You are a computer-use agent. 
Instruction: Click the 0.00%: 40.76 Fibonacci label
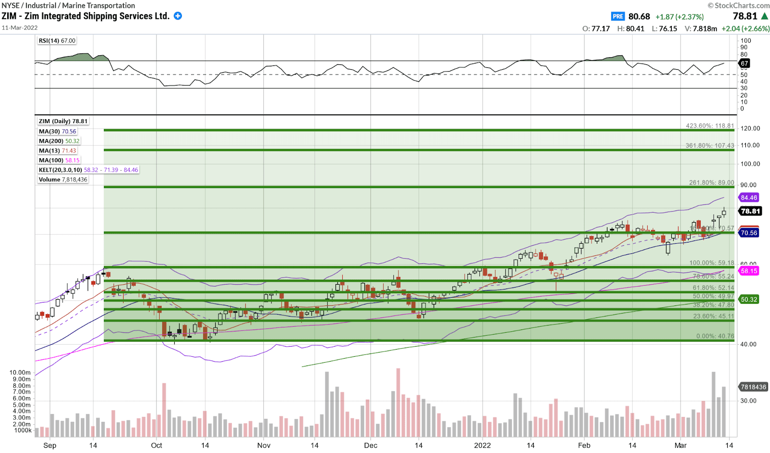(715, 336)
